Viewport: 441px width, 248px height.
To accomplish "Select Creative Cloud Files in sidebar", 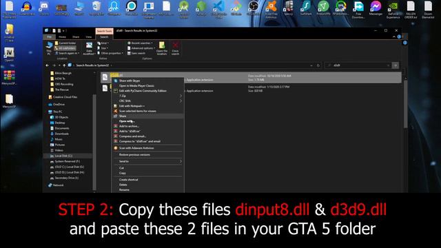I will (63, 97).
